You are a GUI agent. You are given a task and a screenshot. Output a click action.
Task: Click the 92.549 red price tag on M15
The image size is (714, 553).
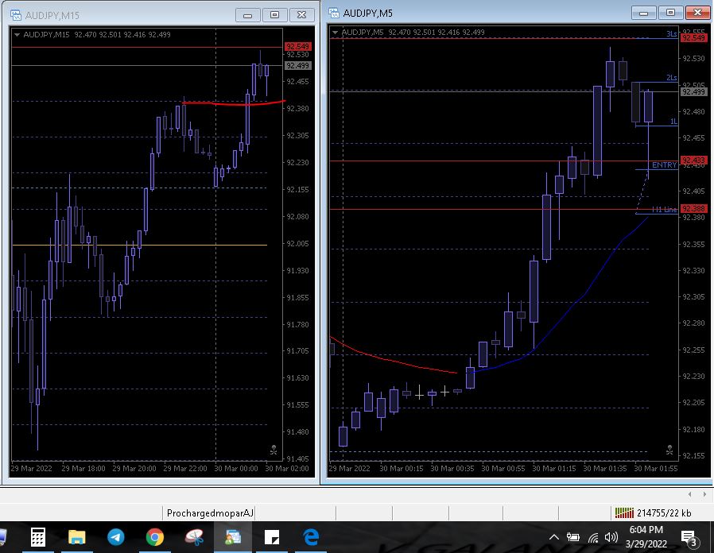point(298,46)
